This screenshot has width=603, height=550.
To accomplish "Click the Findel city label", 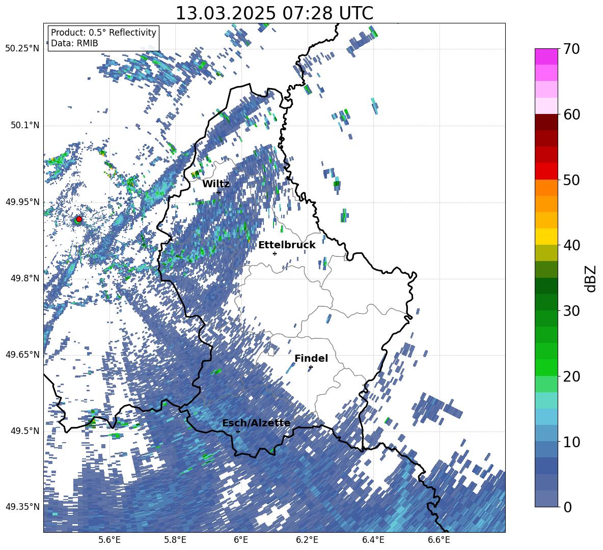I will pos(311,358).
